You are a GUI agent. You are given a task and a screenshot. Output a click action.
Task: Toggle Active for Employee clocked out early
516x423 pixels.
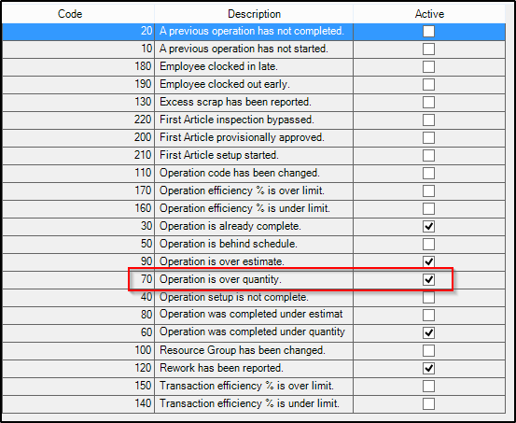click(428, 85)
